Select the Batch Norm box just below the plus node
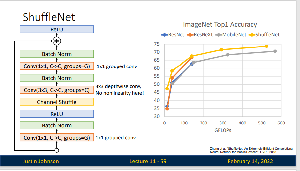Image resolution: width=300 pixels, height=171 pixels. 57,54
